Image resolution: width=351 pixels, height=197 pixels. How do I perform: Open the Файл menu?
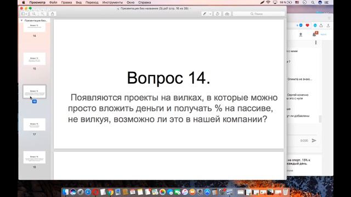53,2
